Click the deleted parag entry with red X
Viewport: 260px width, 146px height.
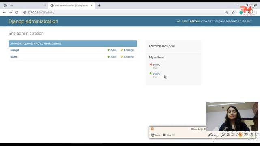[x=156, y=64]
